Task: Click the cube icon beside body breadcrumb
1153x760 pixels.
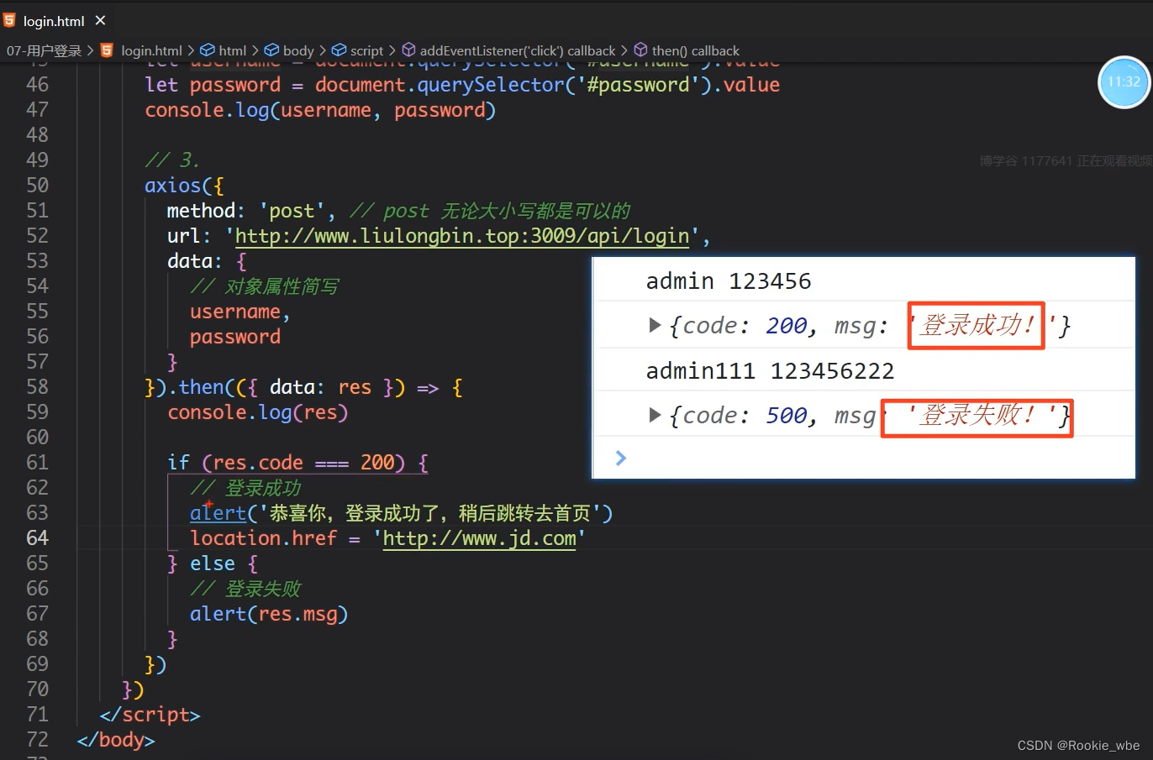Action: pos(271,50)
